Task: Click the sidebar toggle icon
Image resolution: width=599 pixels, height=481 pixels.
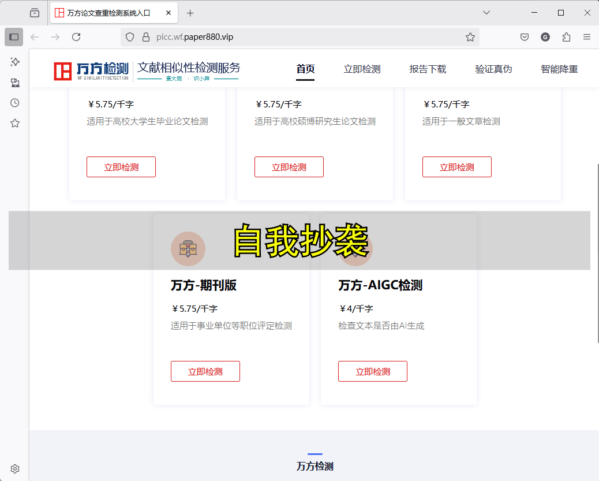Action: point(14,37)
